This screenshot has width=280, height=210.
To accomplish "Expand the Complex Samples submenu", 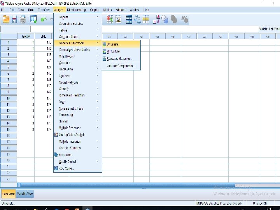I will (78, 148).
